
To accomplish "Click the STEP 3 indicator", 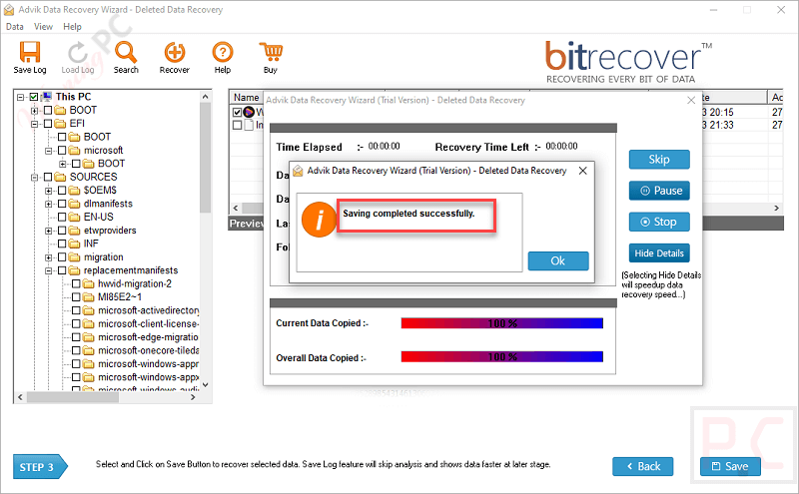I will pyautogui.click(x=40, y=467).
